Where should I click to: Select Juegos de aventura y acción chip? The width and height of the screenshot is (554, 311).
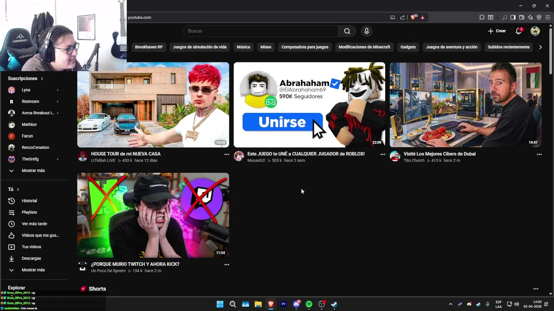pyautogui.click(x=451, y=47)
